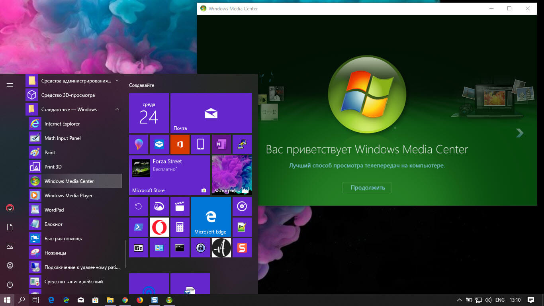Click the Продолжить button in Media Center
The height and width of the screenshot is (306, 544).
pyautogui.click(x=367, y=188)
